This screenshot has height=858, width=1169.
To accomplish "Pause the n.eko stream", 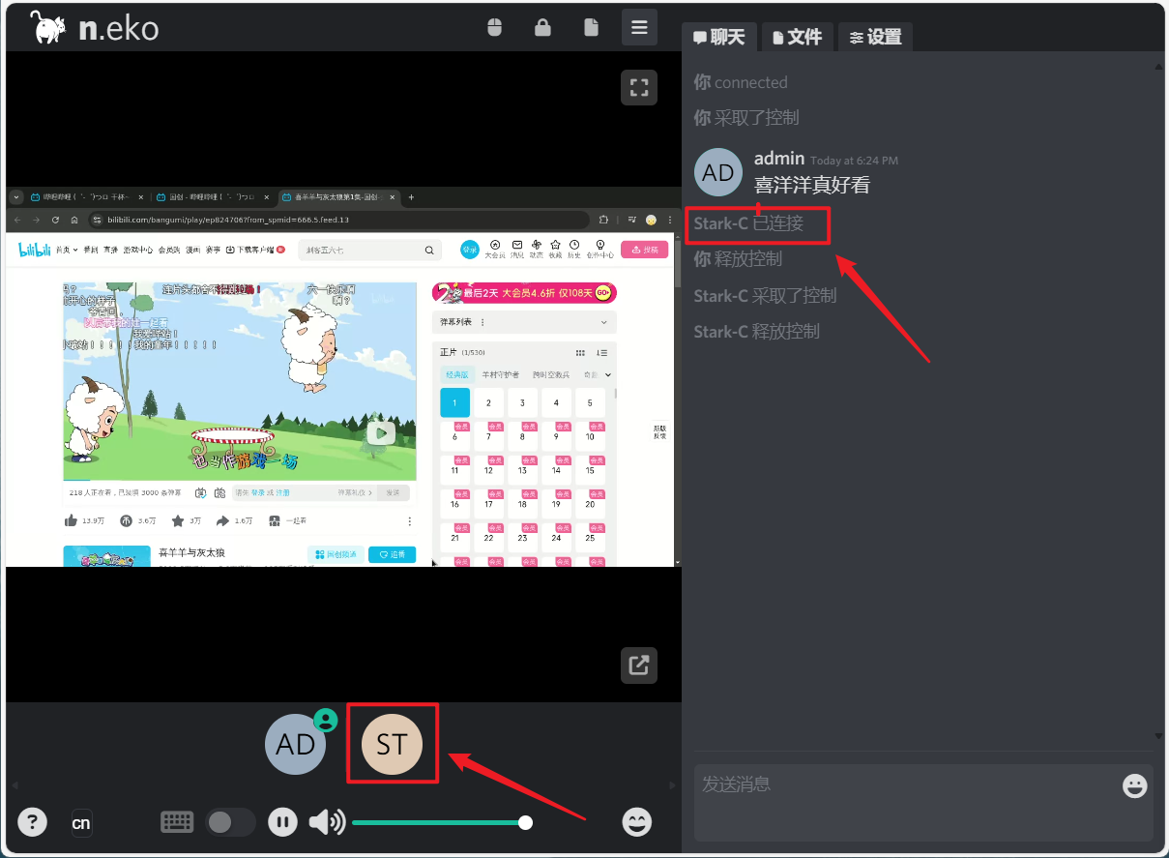I will click(282, 822).
